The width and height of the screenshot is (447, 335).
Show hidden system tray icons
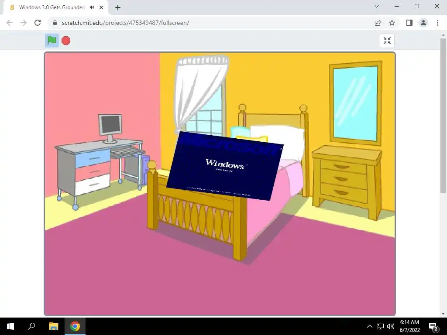[x=369, y=326]
